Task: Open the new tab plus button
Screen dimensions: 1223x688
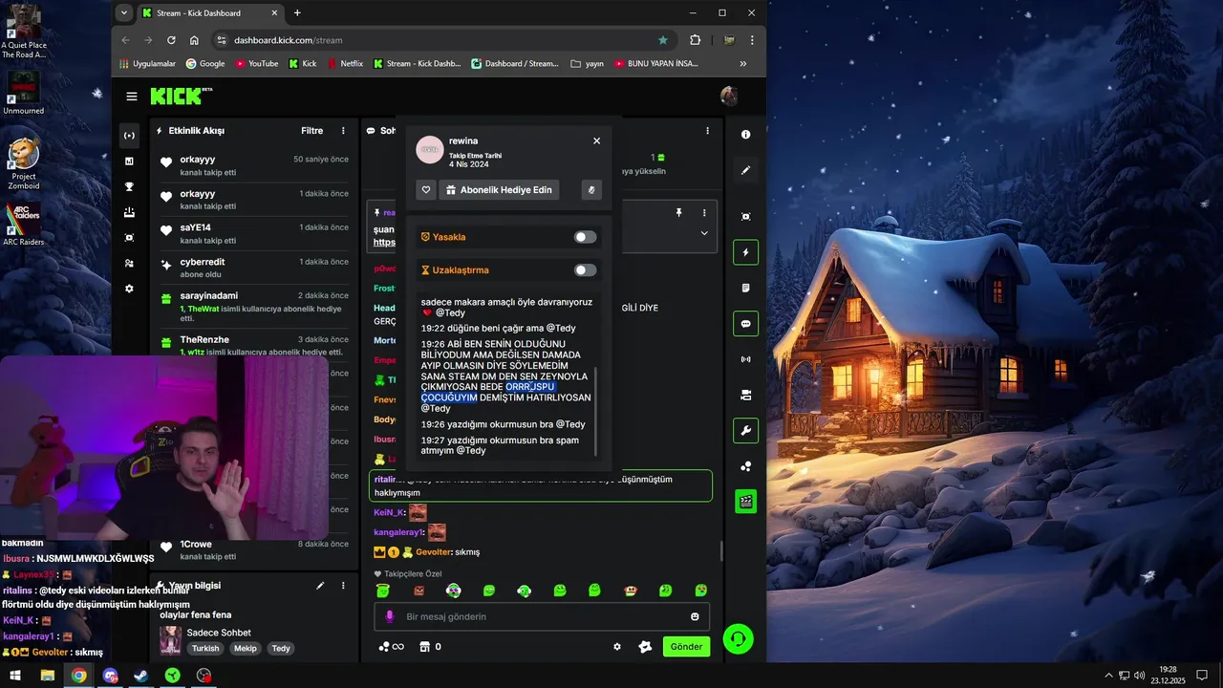Action: 297,13
